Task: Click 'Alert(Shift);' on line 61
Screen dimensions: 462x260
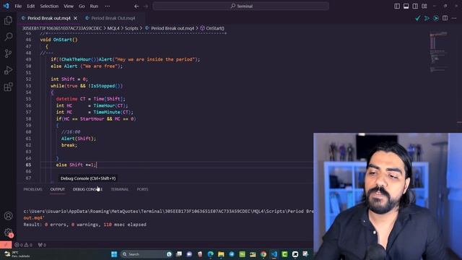Action: (x=79, y=139)
